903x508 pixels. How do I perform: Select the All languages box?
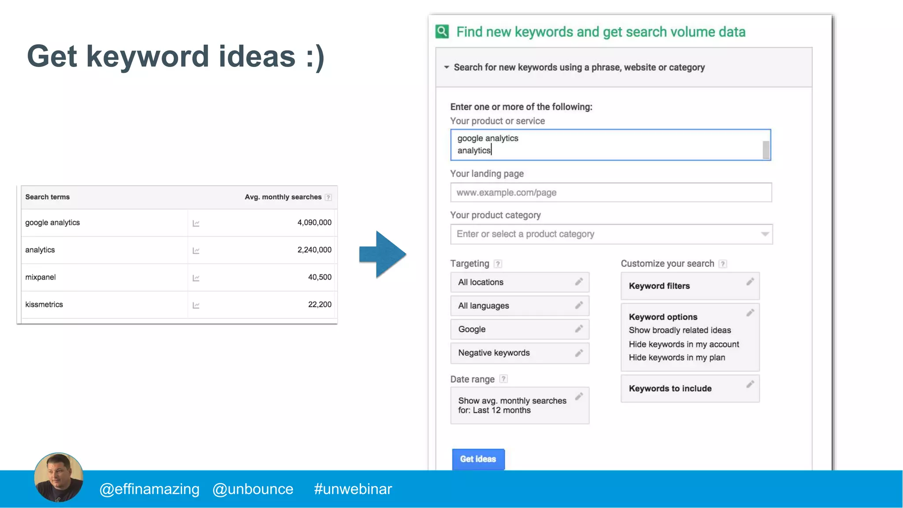click(x=520, y=306)
